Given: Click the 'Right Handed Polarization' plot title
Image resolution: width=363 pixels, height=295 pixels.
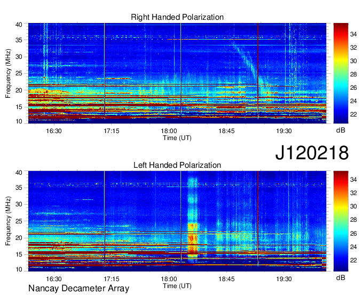Looking at the screenshot, I should point(177,17).
